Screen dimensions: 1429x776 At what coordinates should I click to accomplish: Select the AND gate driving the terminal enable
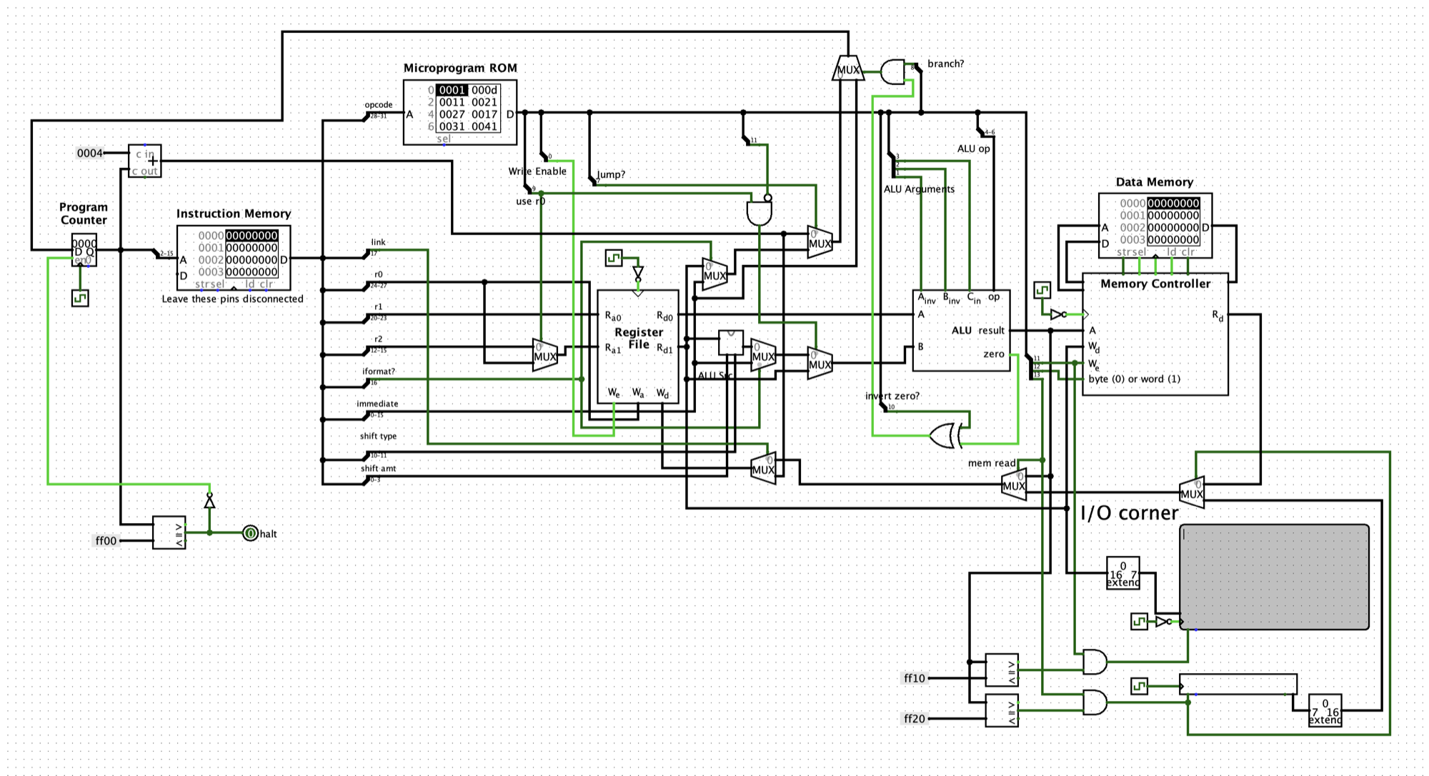coord(1095,662)
